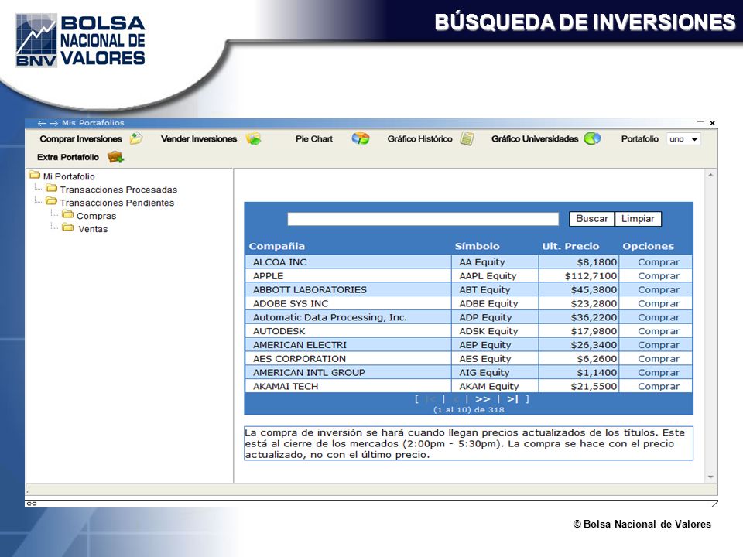
Task: Click Comprar for AMERICAN ELECTRI
Action: coord(659,344)
